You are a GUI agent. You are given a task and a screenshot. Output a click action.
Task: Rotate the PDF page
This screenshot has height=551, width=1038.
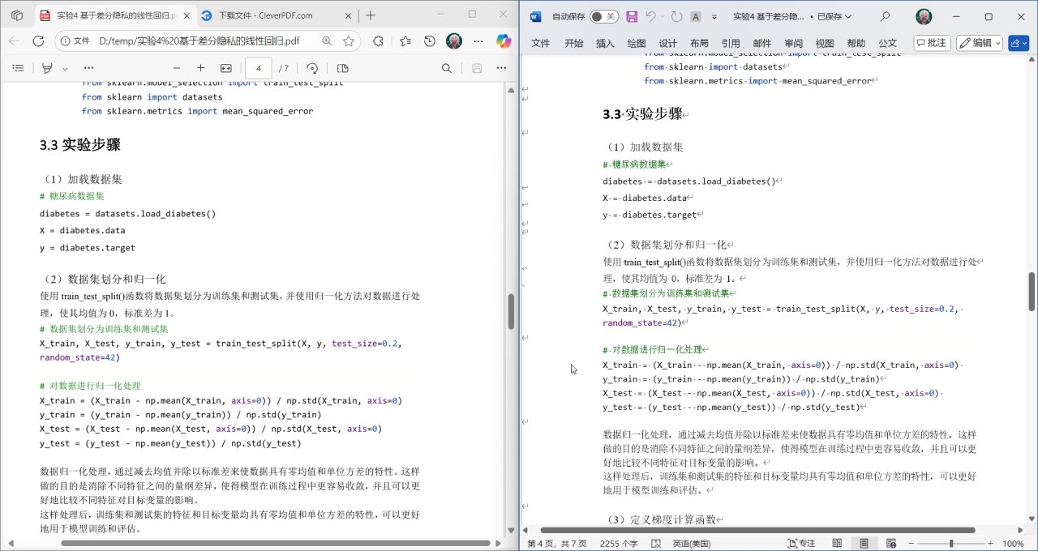[312, 69]
